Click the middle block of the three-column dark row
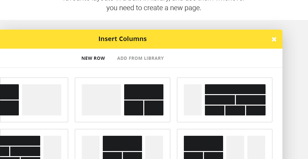The image size is (308, 159). coord(235,110)
